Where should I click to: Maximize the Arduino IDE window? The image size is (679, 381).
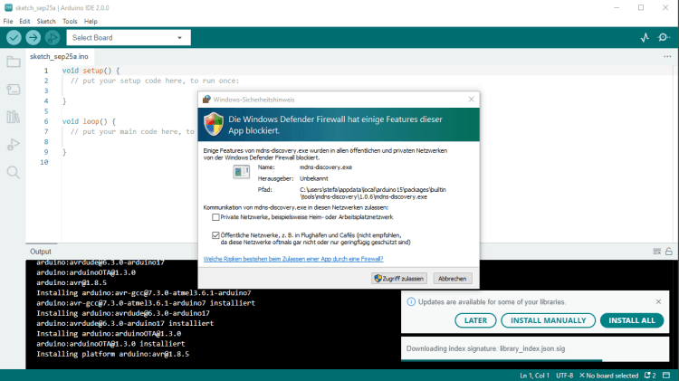click(x=641, y=7)
